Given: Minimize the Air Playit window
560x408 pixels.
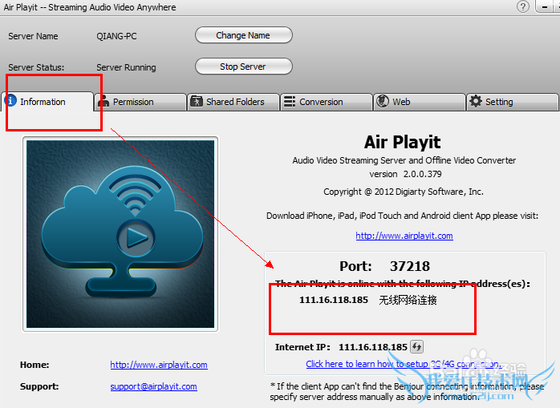Looking at the screenshot, I should click(x=546, y=6).
